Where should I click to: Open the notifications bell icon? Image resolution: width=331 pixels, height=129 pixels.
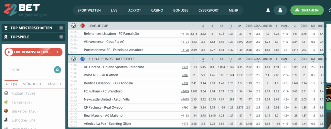click(268, 10)
